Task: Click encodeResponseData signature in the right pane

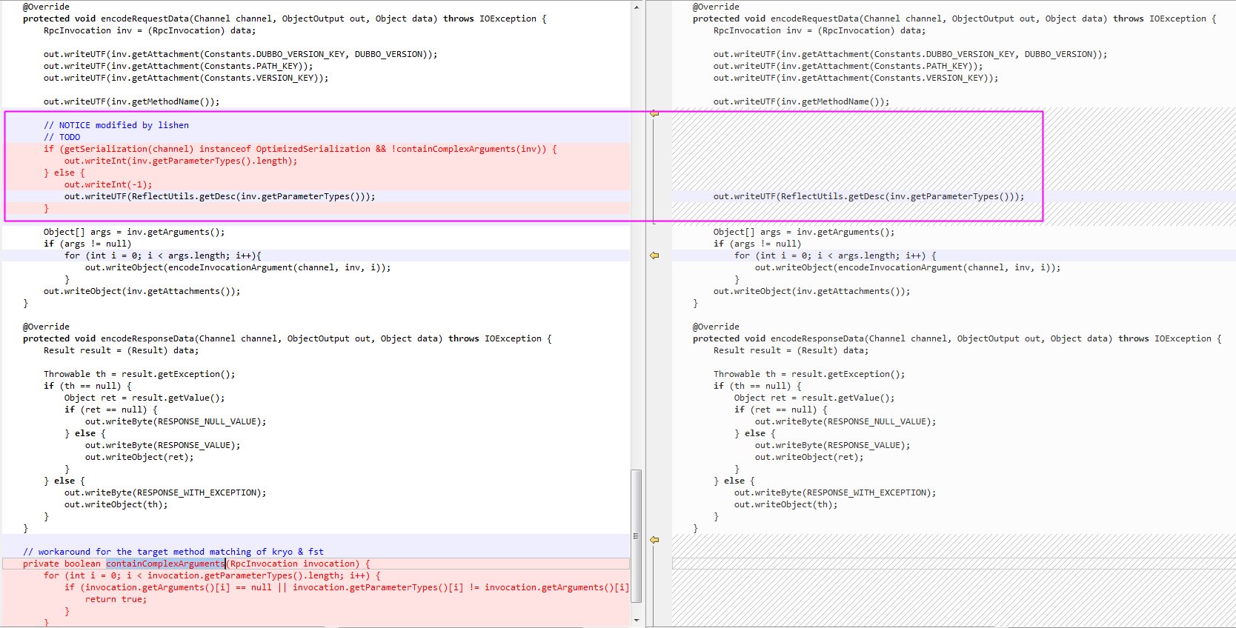Action: [957, 338]
